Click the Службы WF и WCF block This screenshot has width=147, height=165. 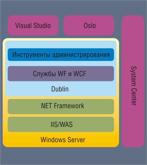(61, 73)
